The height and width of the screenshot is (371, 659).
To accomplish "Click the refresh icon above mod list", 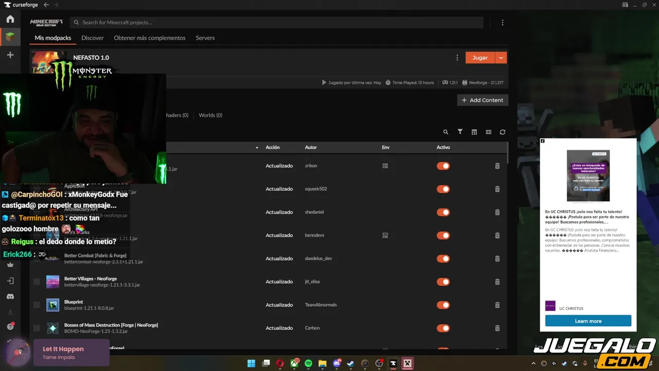I will click(502, 132).
